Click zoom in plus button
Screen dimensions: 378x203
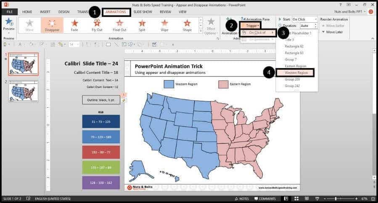356,199
